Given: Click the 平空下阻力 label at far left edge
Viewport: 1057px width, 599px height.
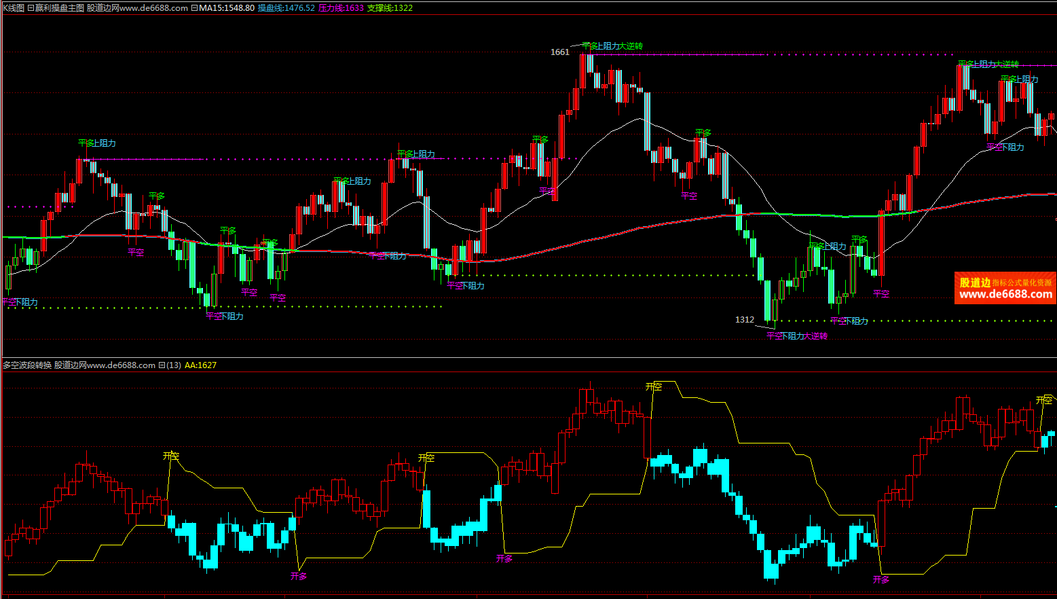Looking at the screenshot, I should tap(20, 302).
